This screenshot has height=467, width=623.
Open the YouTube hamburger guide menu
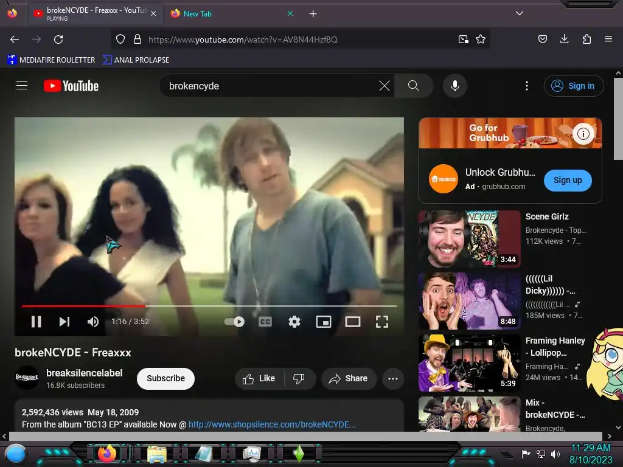coord(22,86)
